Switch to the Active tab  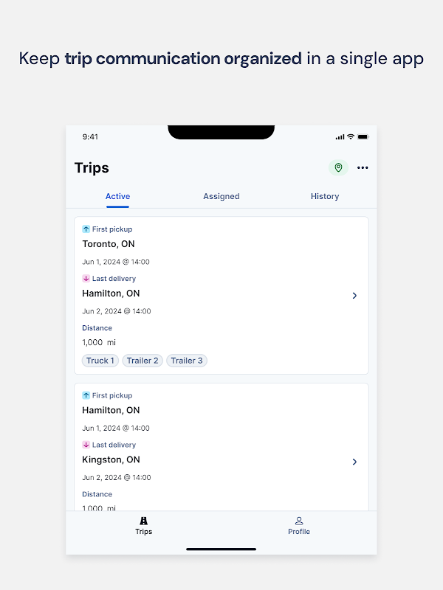117,196
